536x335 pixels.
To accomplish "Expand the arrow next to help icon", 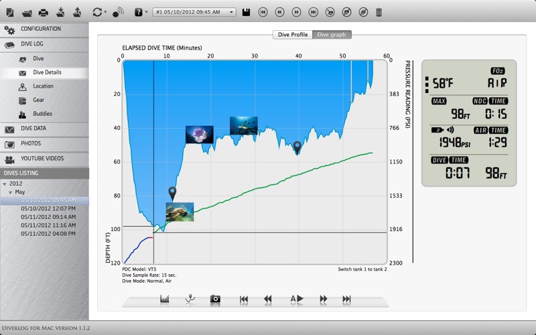I will pos(146,12).
